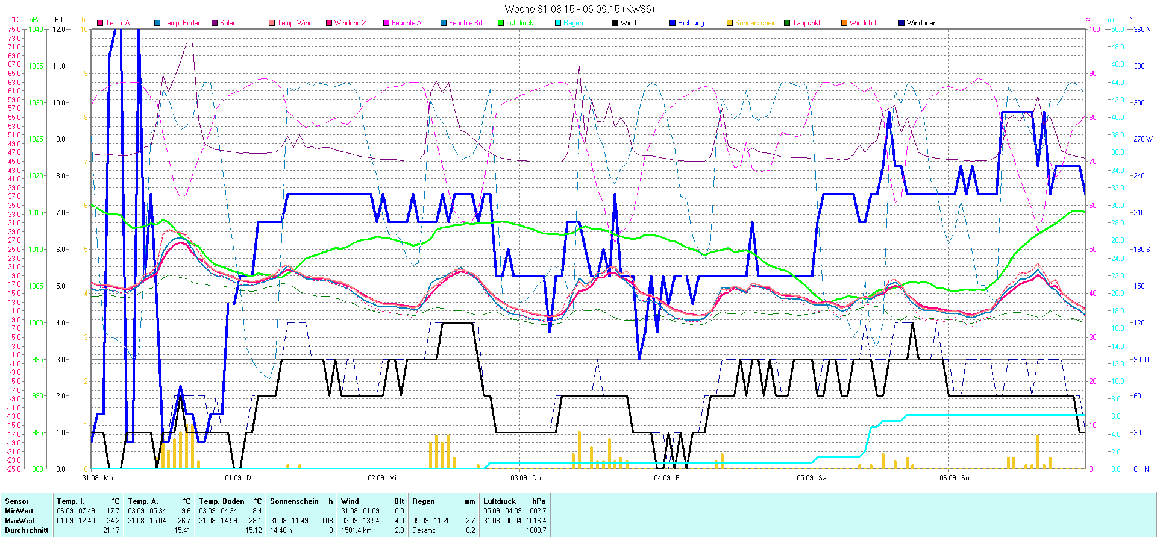Click the purple Solar legend swatch
Image resolution: width=1157 pixels, height=537 pixels.
[x=215, y=23]
